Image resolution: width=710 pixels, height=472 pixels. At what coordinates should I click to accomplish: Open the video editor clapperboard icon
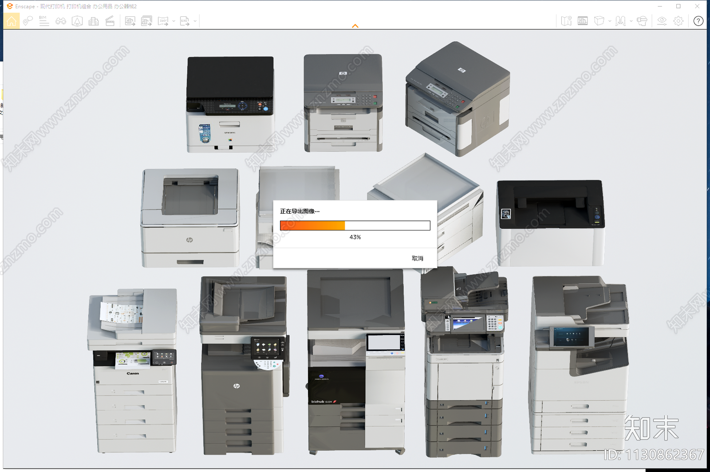pyautogui.click(x=110, y=21)
